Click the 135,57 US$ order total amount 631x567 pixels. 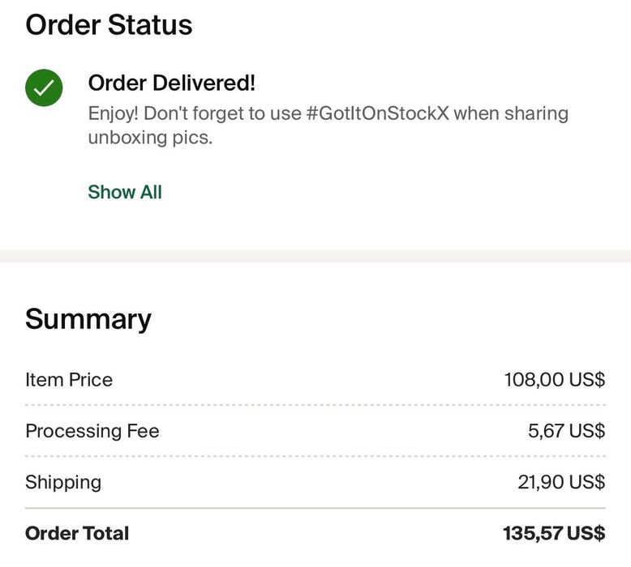pos(553,533)
